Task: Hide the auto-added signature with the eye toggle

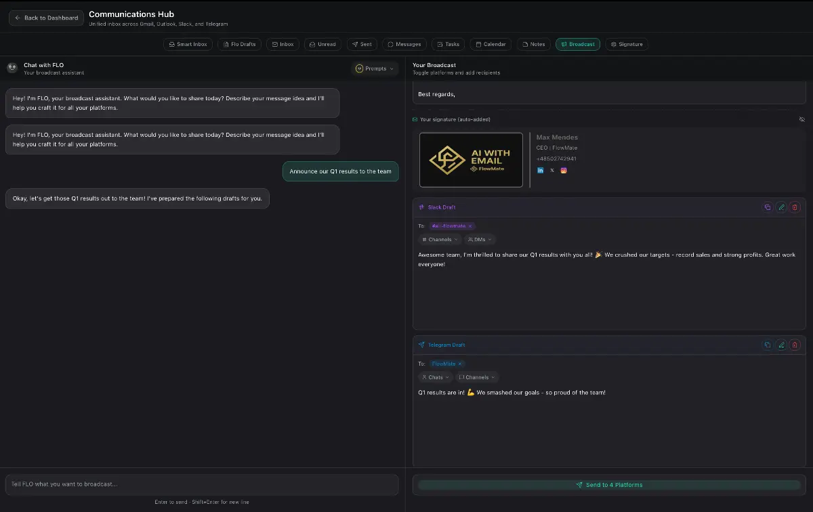Action: [802, 119]
